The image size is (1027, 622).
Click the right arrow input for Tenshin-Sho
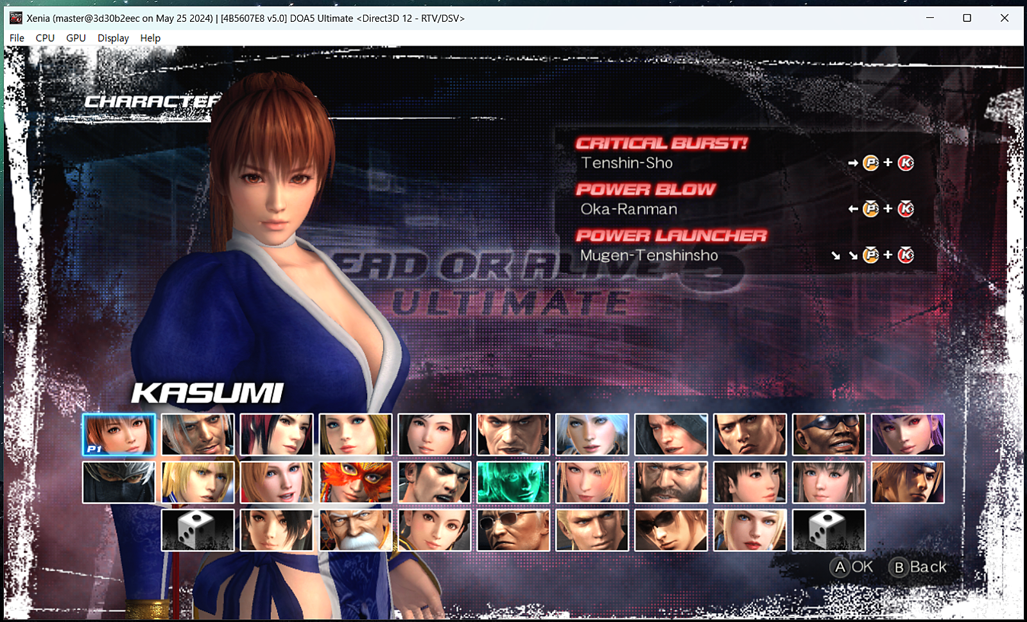pyautogui.click(x=853, y=163)
